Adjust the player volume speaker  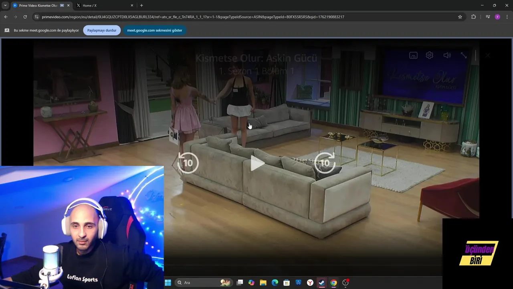447,55
